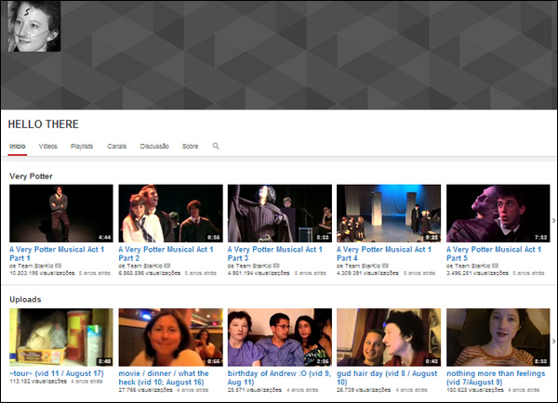Play the ~tour~ video thumbnail
558x403 pixels.
(61, 337)
